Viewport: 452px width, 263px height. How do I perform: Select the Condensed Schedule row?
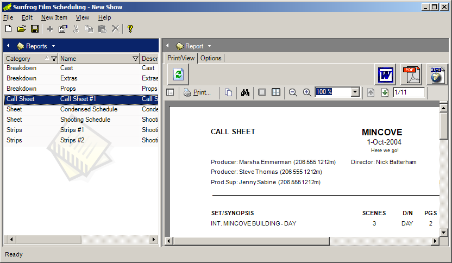point(81,109)
